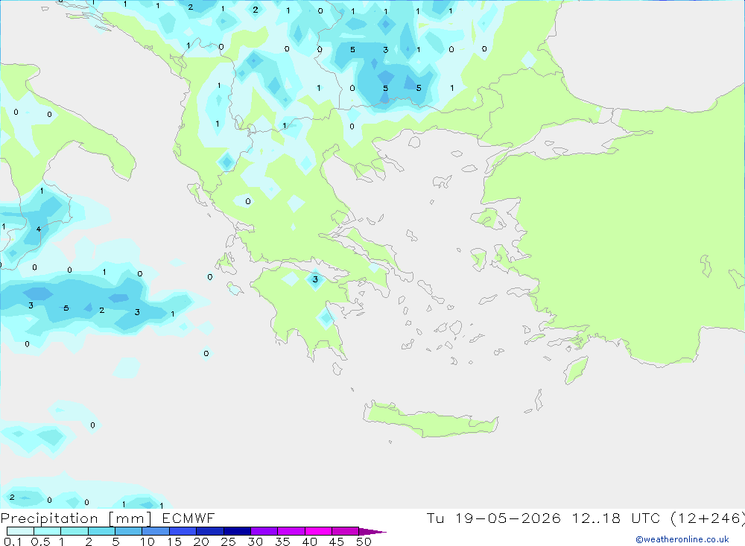Click the "12..18 UTC" time range text
Image resolution: width=745 pixels, height=546 pixels.
click(x=618, y=518)
